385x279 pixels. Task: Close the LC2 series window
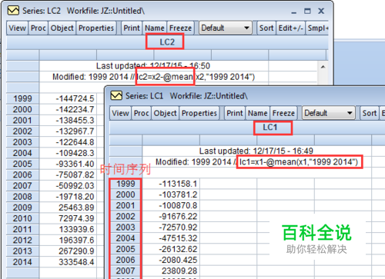(321, 11)
